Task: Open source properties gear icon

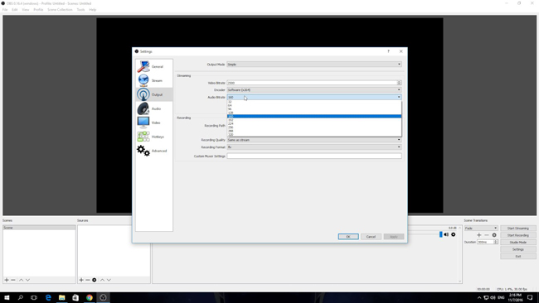Action: (x=95, y=280)
